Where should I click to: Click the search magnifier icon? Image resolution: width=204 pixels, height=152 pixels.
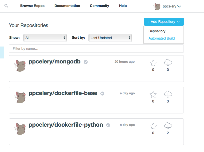coord(6,5)
